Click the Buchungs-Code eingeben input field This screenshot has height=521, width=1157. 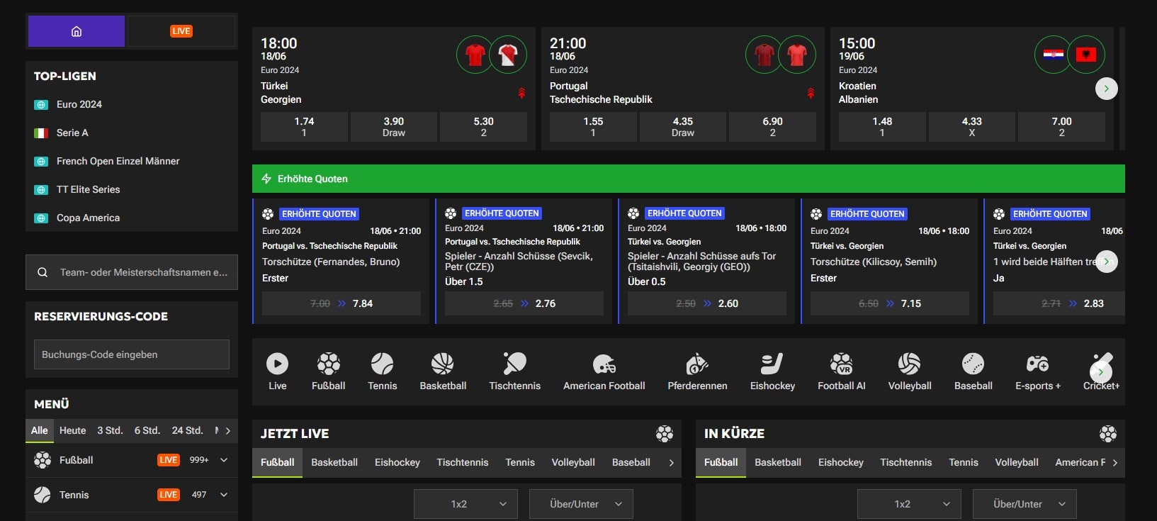[132, 354]
